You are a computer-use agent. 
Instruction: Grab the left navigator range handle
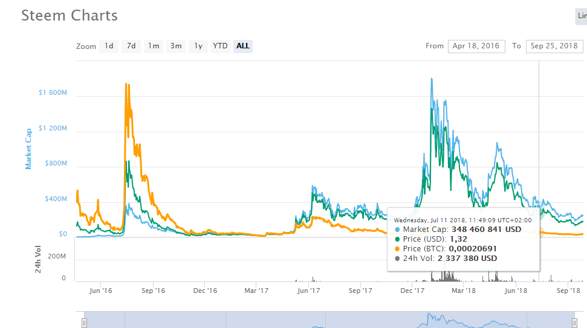point(84,323)
